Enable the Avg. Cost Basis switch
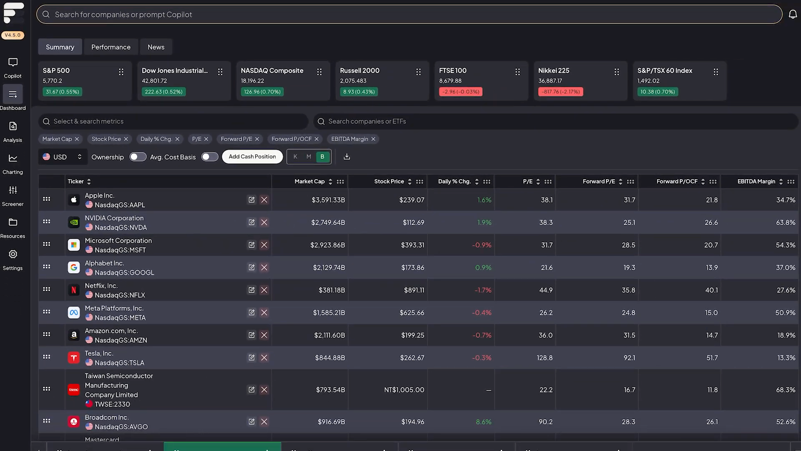The height and width of the screenshot is (451, 801). [209, 157]
